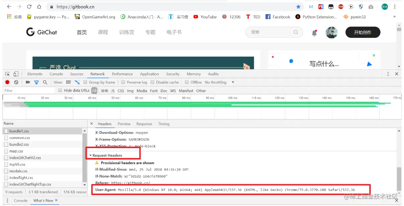Open the Apps shortcut grid icon
Image resolution: width=404 pixels, height=206 pixels.
[x=9, y=17]
